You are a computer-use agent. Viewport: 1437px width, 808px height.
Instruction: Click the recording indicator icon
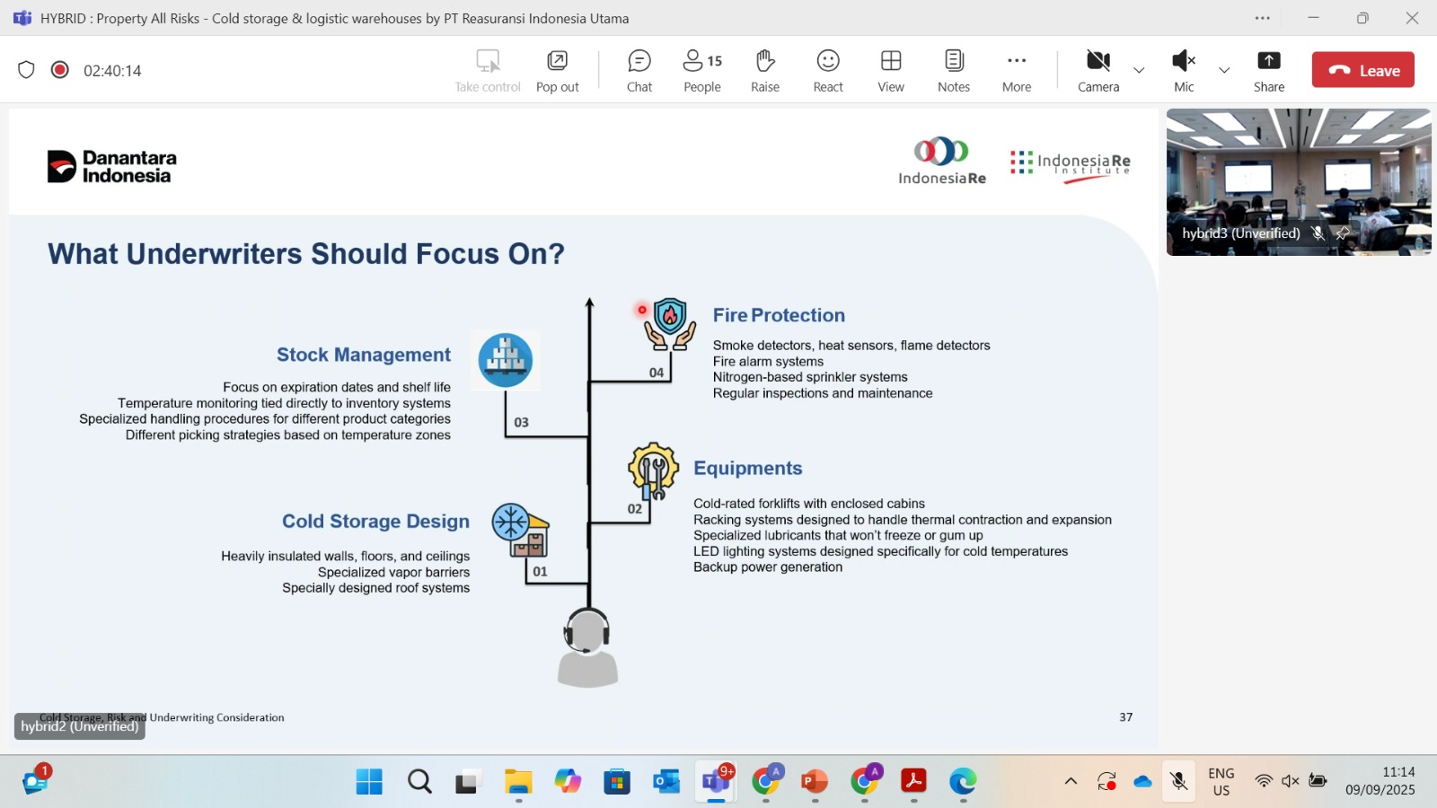click(60, 70)
